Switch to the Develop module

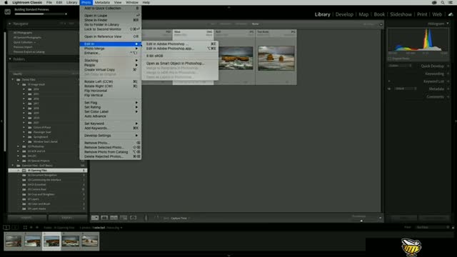point(344,14)
